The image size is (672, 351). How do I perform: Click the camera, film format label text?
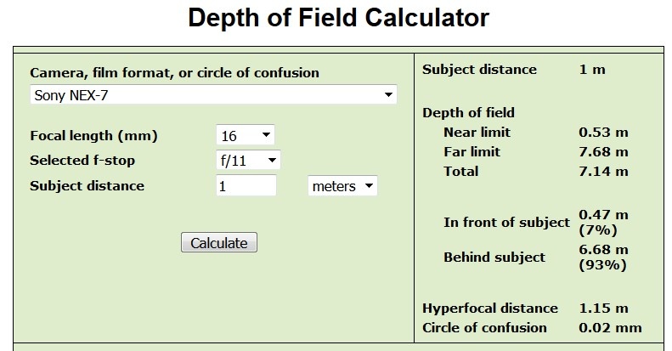[x=174, y=72]
